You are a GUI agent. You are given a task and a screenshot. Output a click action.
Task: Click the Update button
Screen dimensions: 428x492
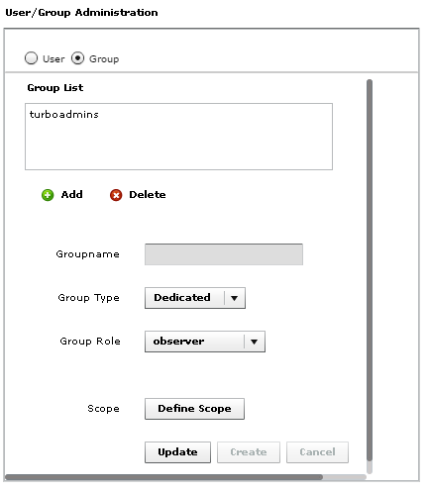pos(177,452)
